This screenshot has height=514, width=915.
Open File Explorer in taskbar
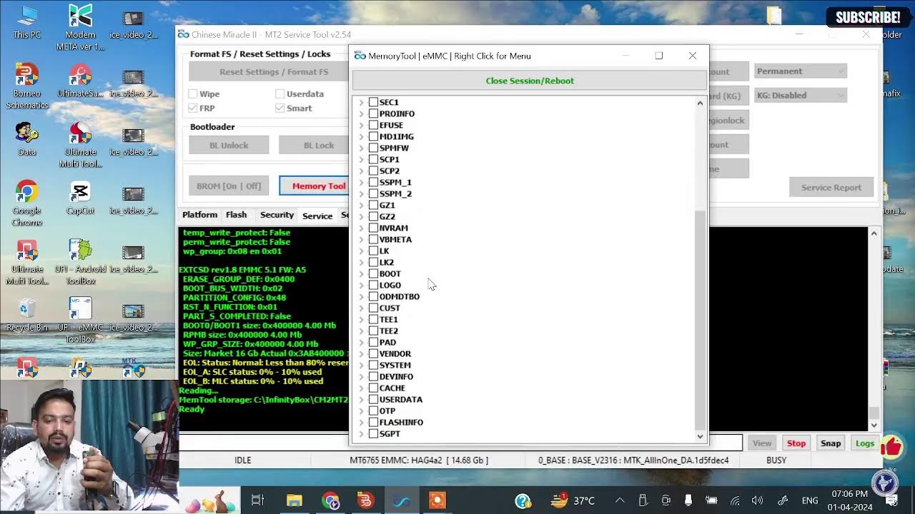[x=295, y=500]
